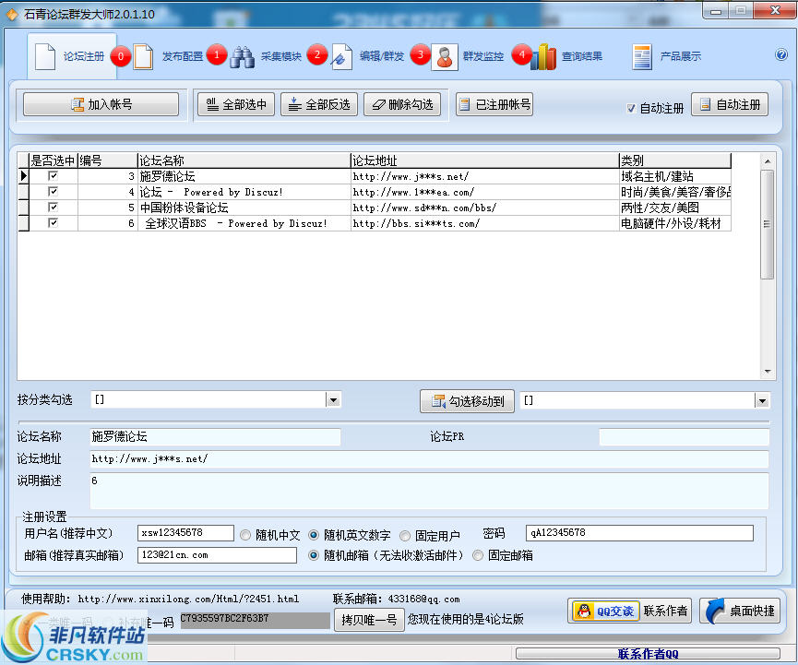Select the 固定邮箱 radio button

(477, 555)
